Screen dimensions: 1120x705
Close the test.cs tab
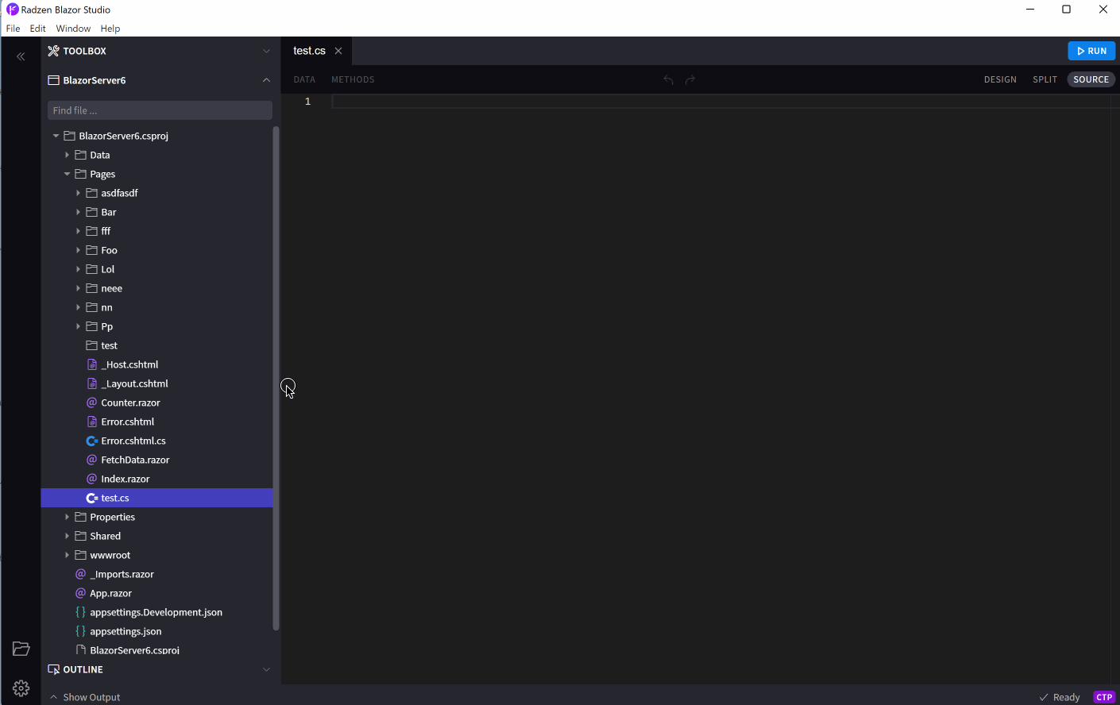(x=338, y=49)
